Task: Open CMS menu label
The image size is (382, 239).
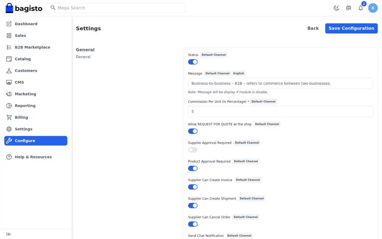Action: tap(19, 82)
